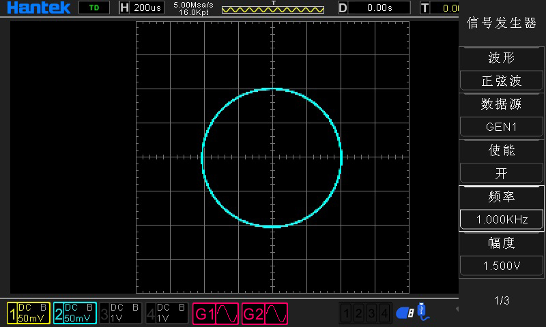Select the 频率 frequency 1.000KHz menu item
Viewport: 546px width, 327px height.
502,219
